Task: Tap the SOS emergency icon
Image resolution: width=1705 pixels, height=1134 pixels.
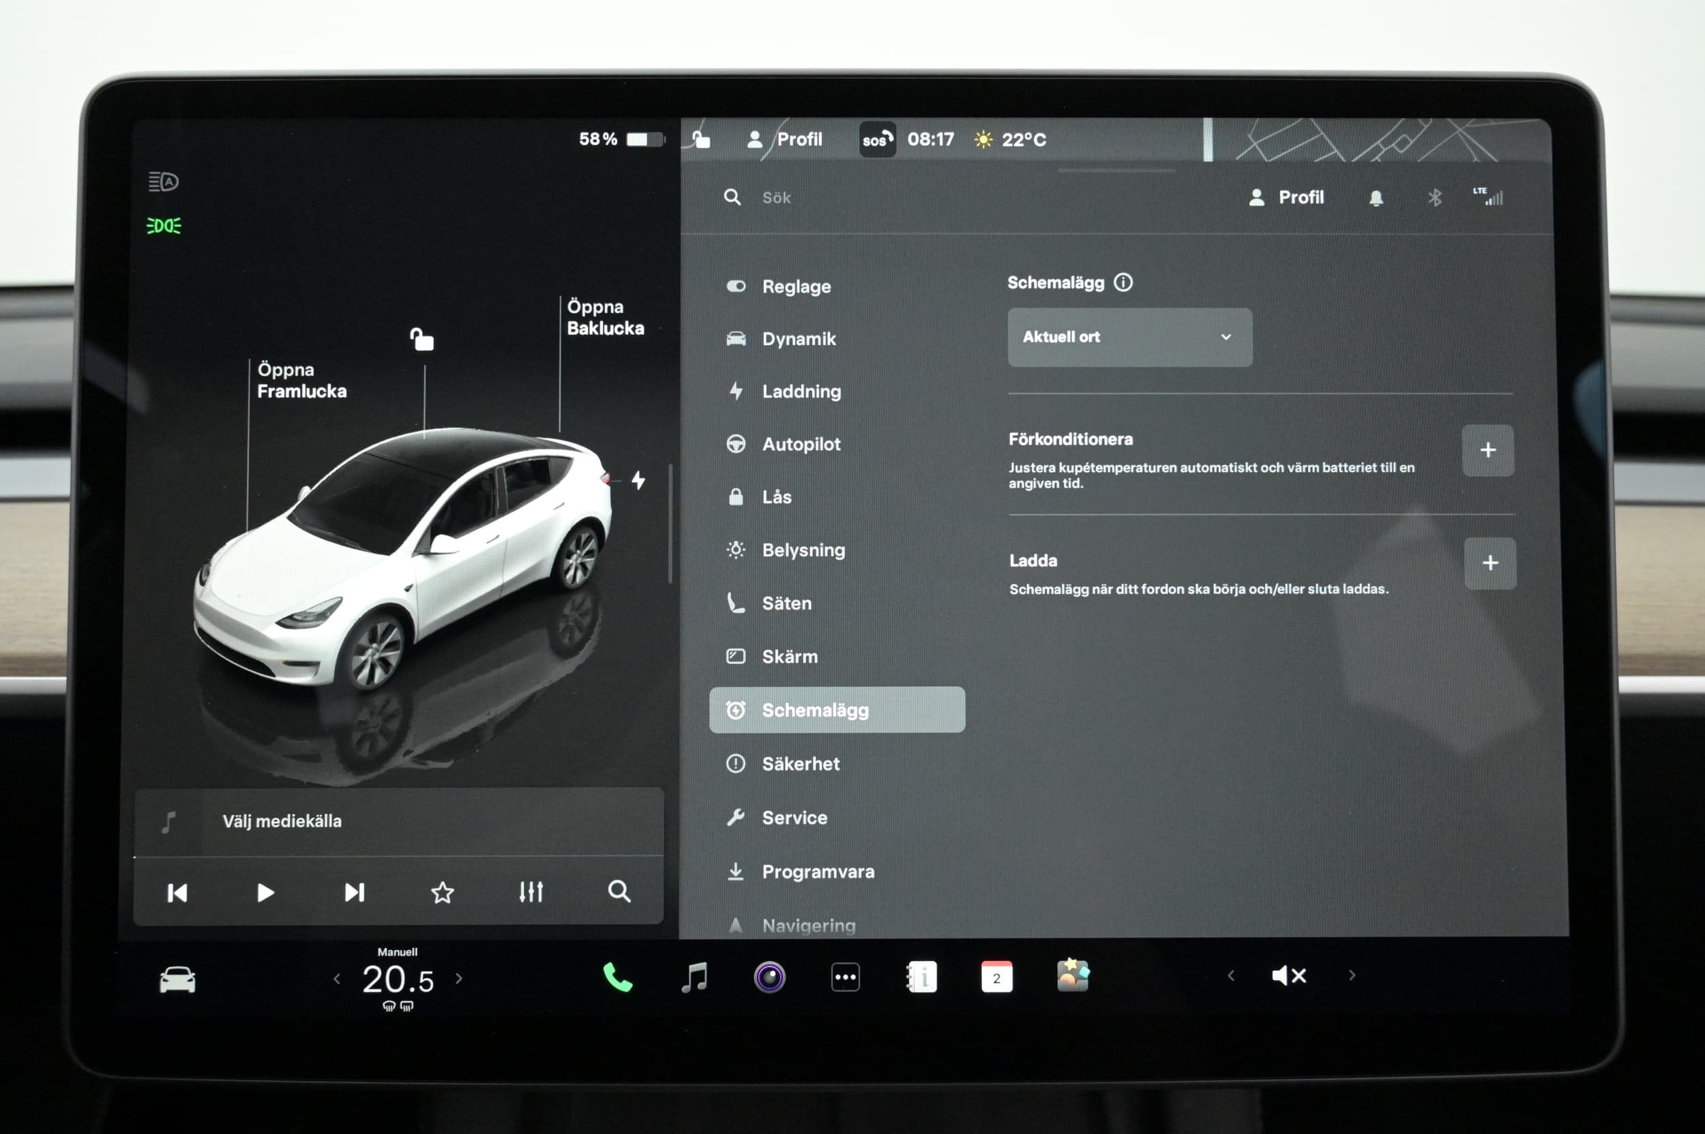Action: point(878,140)
